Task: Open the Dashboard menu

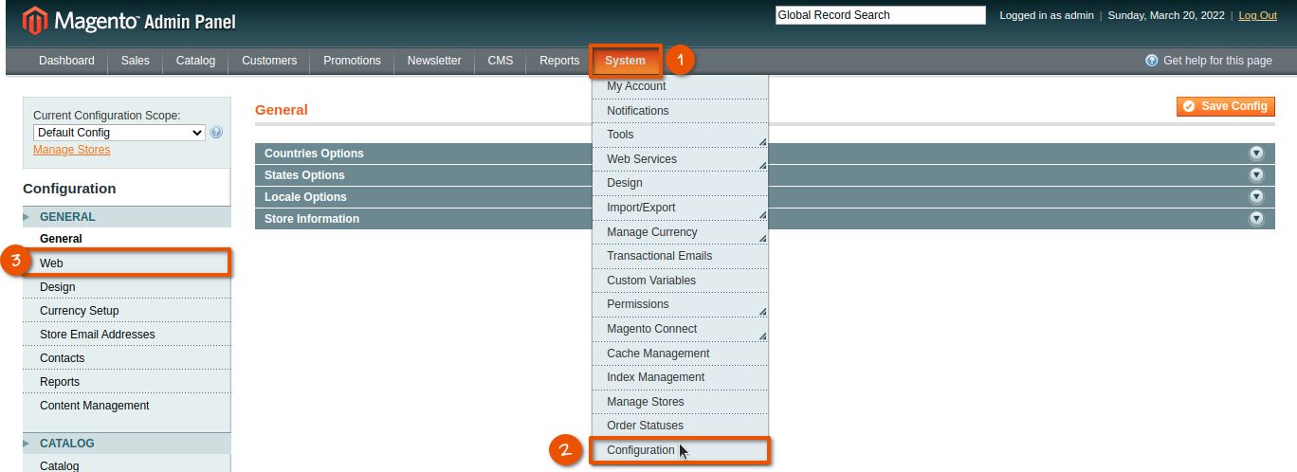Action: coord(66,61)
